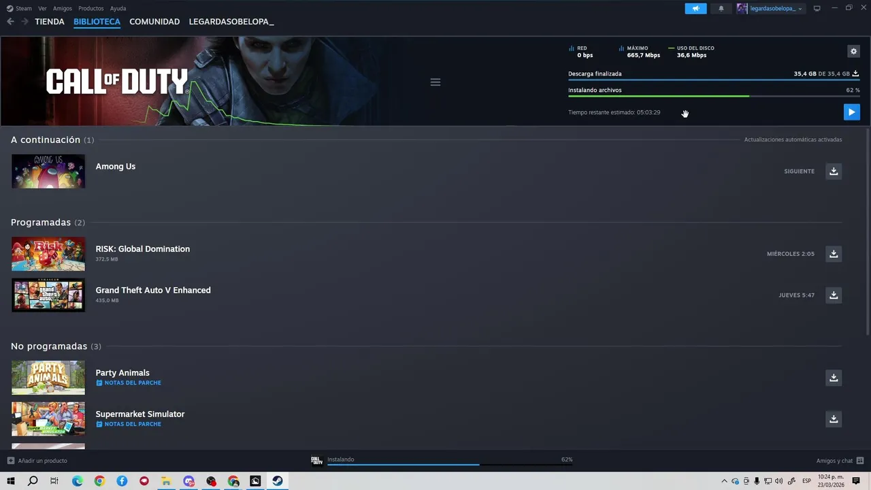Viewport: 871px width, 490px height.
Task: Go back with the navigation arrow
Action: pyautogui.click(x=10, y=22)
